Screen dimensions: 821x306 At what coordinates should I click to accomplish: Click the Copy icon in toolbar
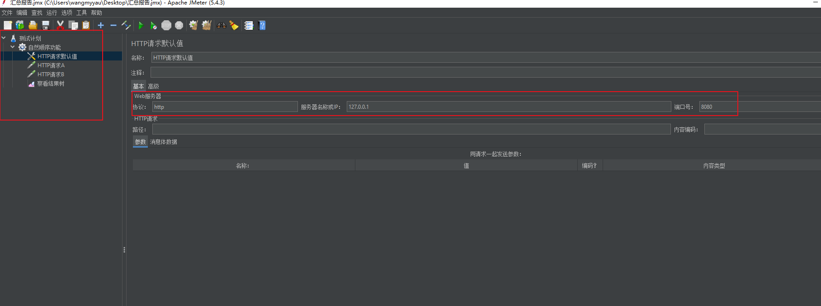73,25
